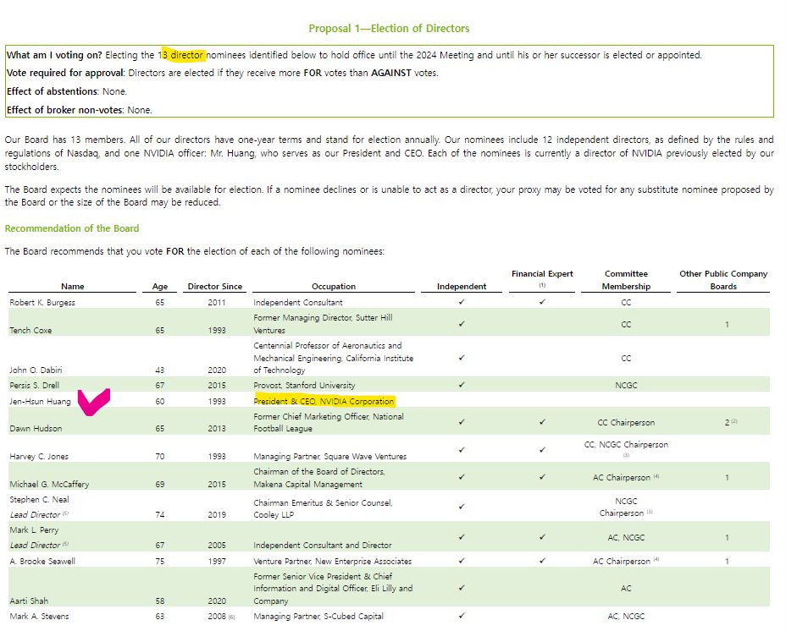Click the 'Director Since' column header

click(x=215, y=287)
